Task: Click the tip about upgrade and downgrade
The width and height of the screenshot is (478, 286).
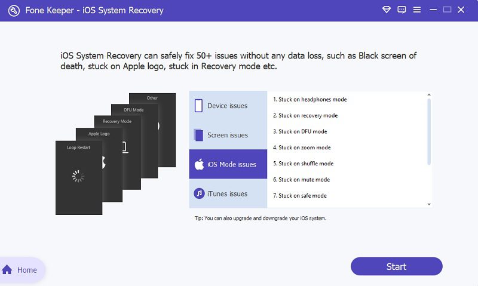Action: [x=261, y=218]
